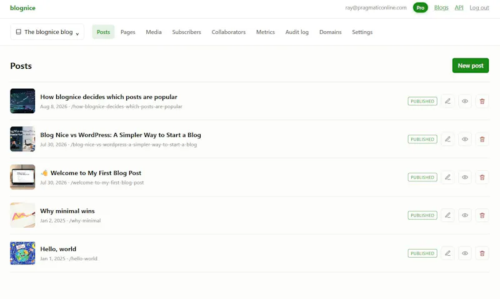Open the 'Hello, world' title

(x=58, y=249)
